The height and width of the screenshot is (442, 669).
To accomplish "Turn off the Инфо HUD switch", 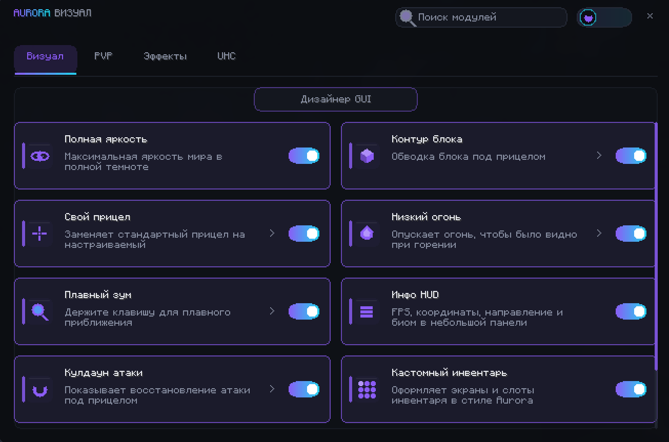I will 631,311.
